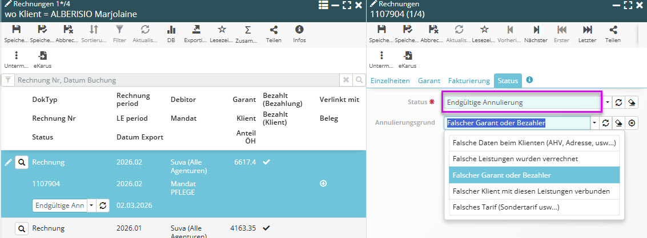Viewport: 647px width, 238px height.
Task: Click the Infos icon in left toolbar
Action: 299,30
